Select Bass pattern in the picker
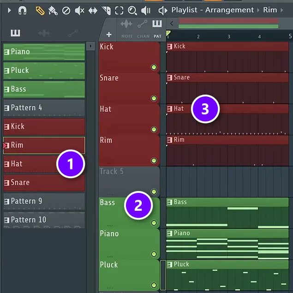This screenshot has height=293, width=293. pos(44,90)
